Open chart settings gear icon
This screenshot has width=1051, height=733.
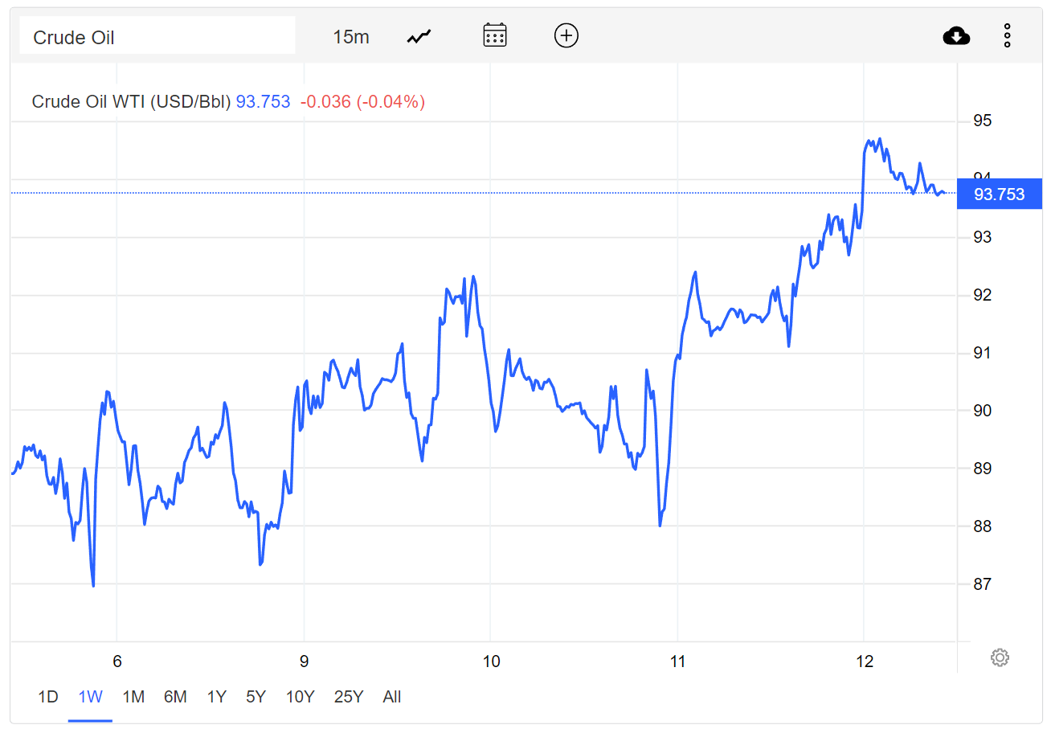pyautogui.click(x=1000, y=657)
